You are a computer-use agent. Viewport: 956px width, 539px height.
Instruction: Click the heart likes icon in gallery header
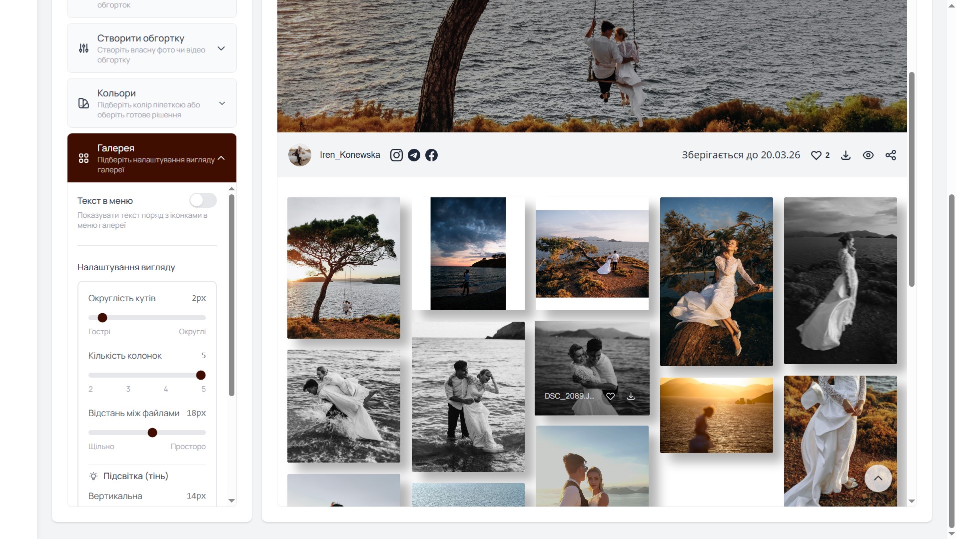coord(816,155)
